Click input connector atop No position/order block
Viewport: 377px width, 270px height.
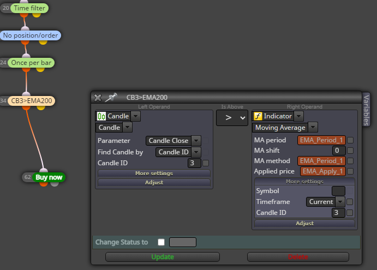click(25, 28)
